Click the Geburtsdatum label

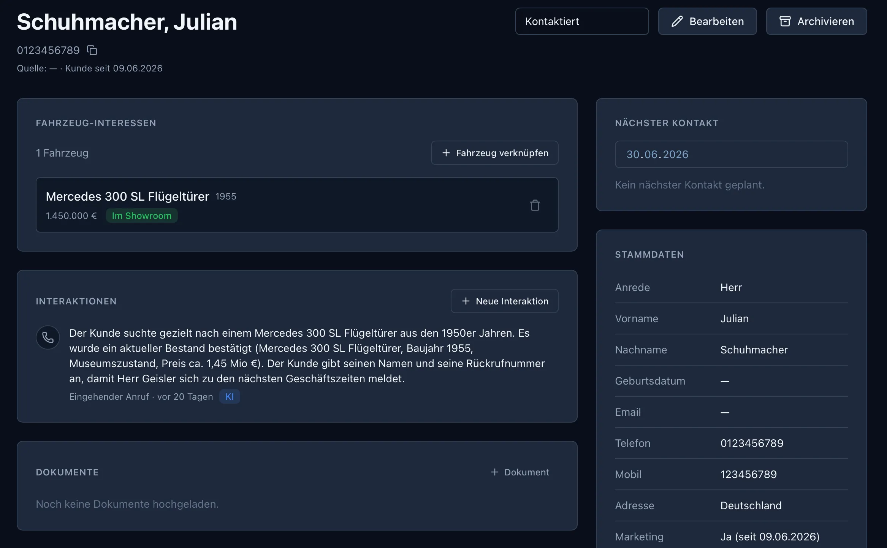(650, 381)
